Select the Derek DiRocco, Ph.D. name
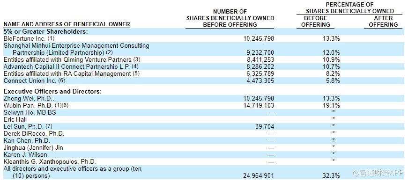The width and height of the screenshot is (408, 182). [34, 134]
